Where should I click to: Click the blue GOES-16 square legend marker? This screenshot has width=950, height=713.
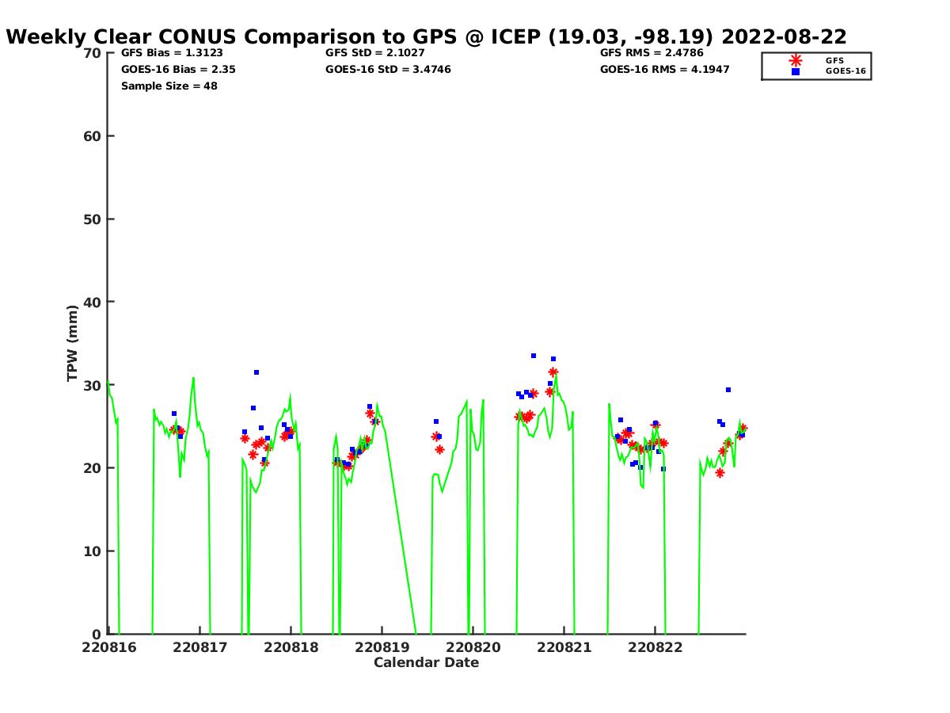(x=795, y=71)
